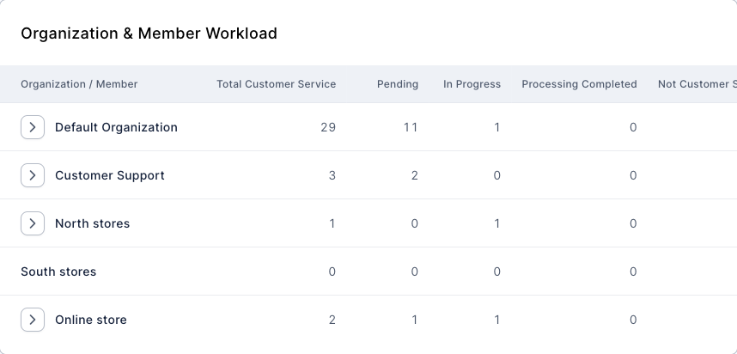Click the Total Customer Service column header

[276, 84]
